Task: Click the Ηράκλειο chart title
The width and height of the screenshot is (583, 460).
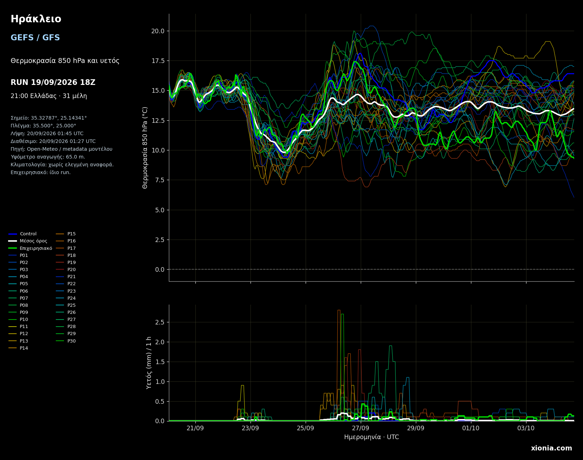Action: (36, 19)
